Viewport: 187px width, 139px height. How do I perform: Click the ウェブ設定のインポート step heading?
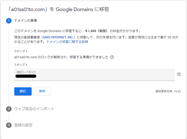coord(34,109)
